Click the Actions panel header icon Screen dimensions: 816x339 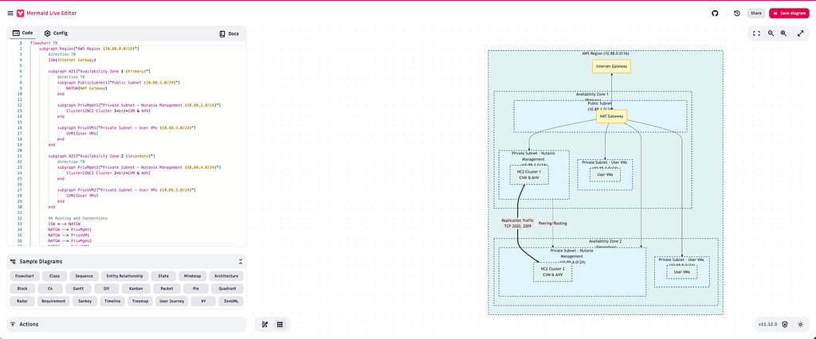click(x=13, y=324)
